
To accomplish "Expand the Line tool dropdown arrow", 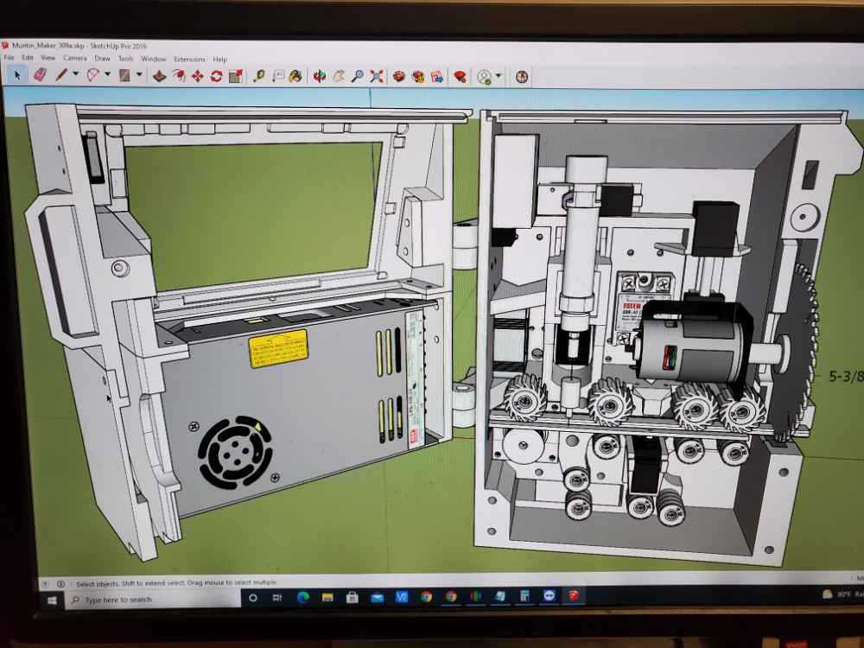I will click(75, 75).
